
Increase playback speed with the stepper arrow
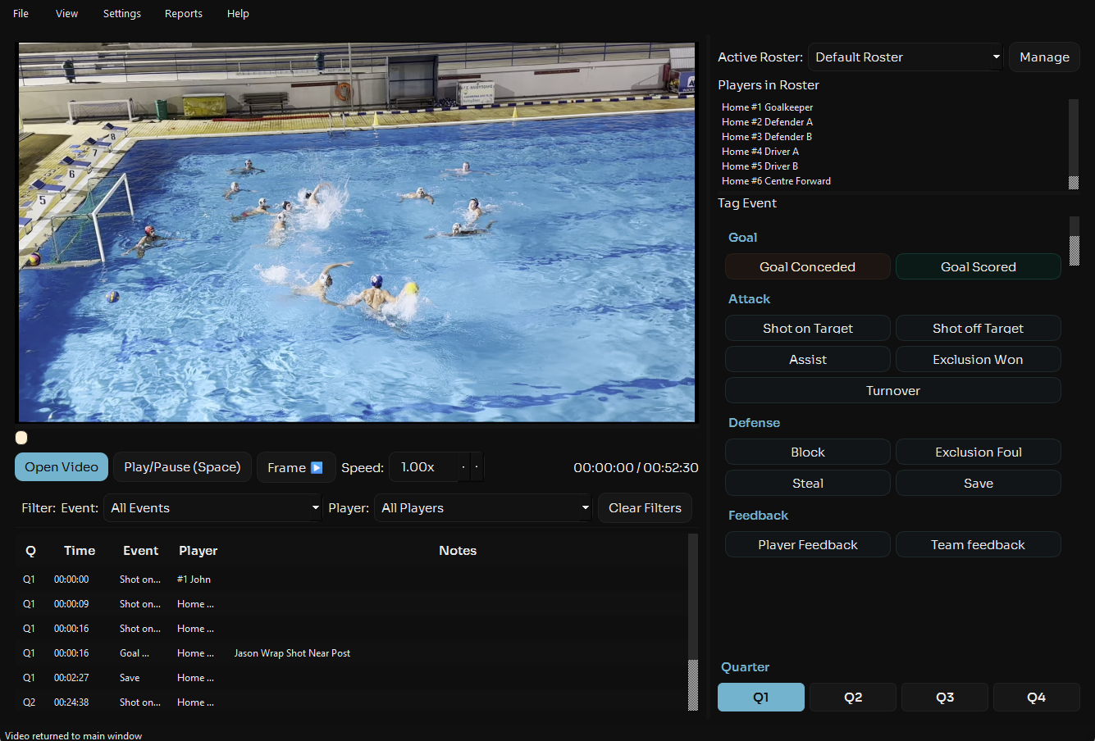point(477,466)
